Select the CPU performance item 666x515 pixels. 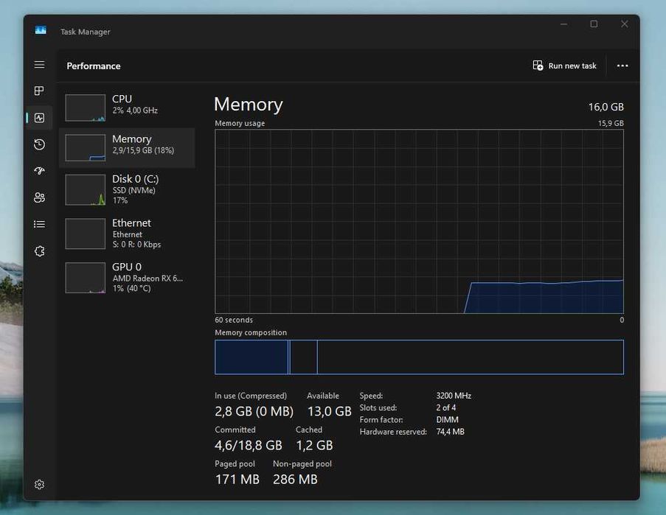[x=127, y=108]
